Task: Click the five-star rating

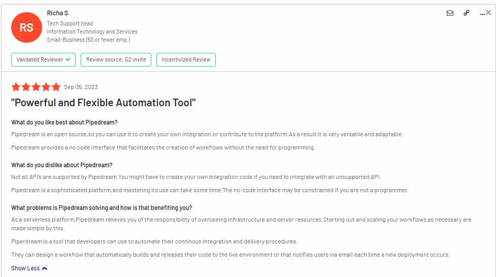Action: [x=36, y=87]
